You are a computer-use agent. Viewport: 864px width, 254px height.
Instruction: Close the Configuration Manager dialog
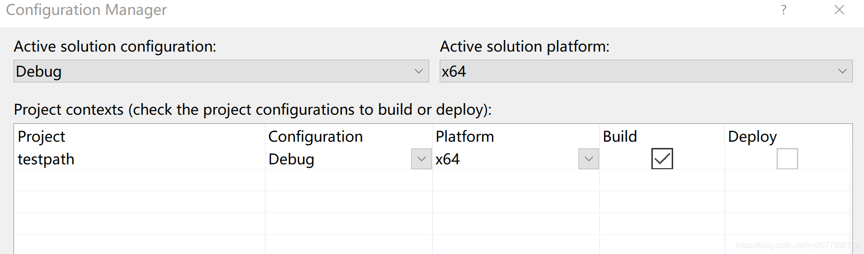click(x=839, y=10)
